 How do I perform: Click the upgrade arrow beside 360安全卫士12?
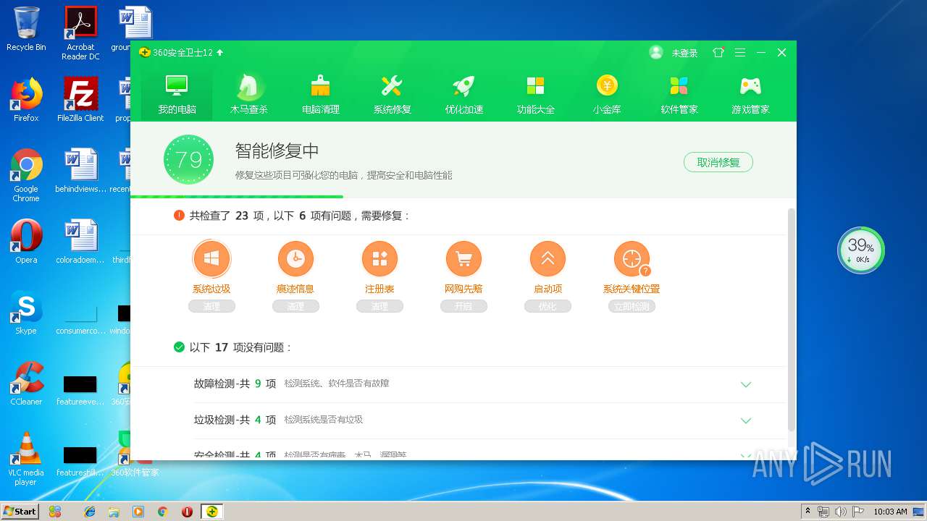220,53
